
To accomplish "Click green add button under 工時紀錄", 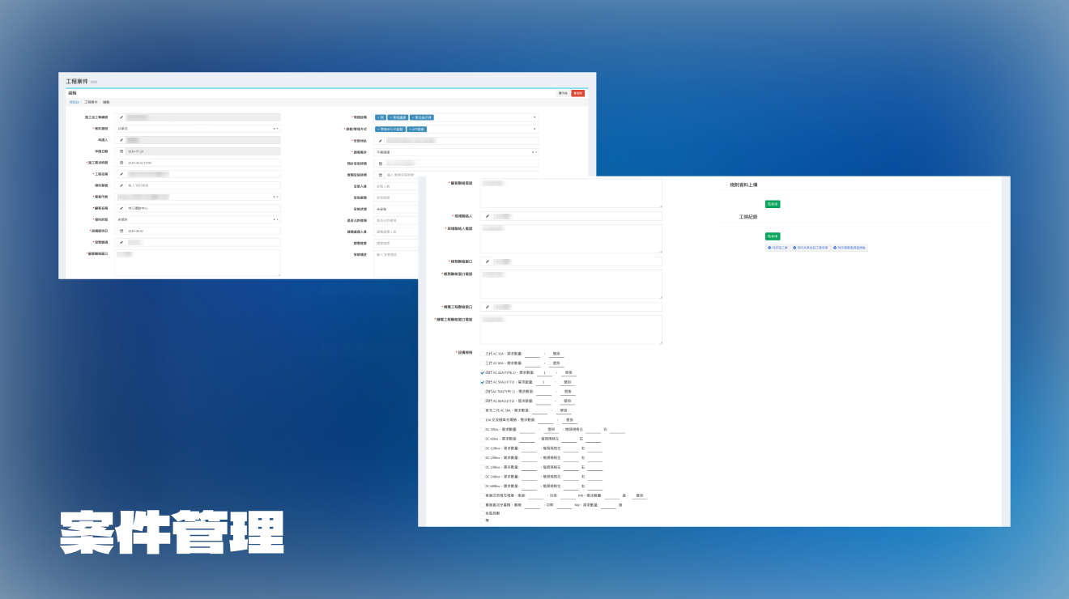I will [x=772, y=236].
